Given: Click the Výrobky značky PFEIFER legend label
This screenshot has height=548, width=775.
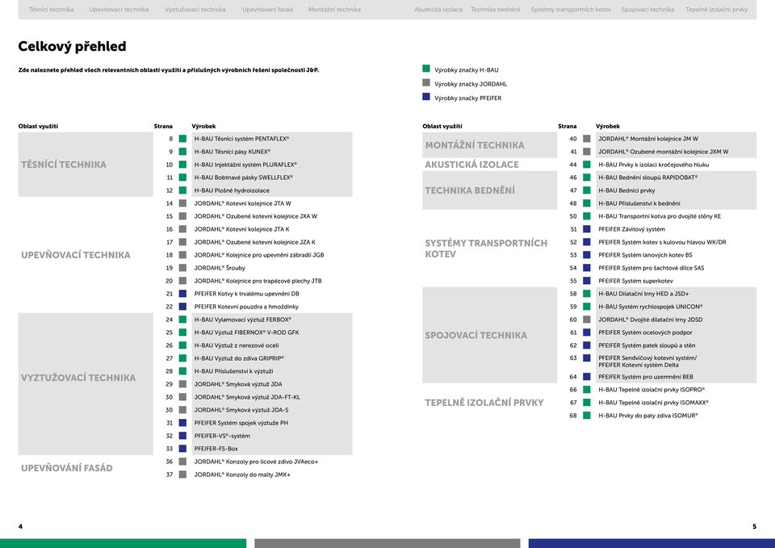Looking at the screenshot, I should (x=467, y=98).
